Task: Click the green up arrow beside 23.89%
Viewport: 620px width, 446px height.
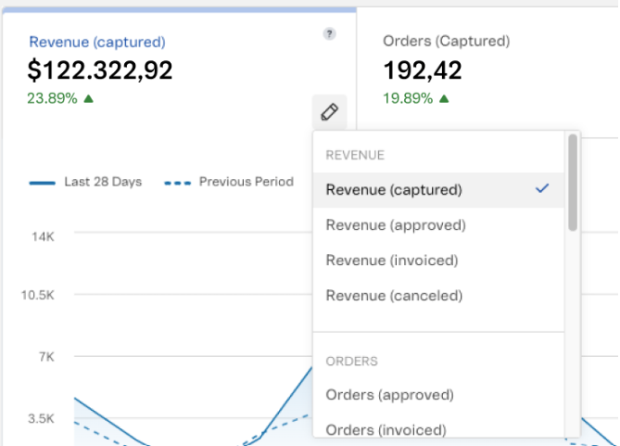Action: point(89,98)
